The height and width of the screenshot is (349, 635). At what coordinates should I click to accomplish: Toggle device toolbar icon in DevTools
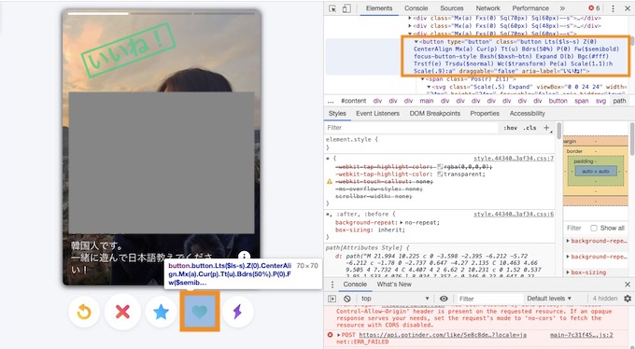pyautogui.click(x=346, y=8)
